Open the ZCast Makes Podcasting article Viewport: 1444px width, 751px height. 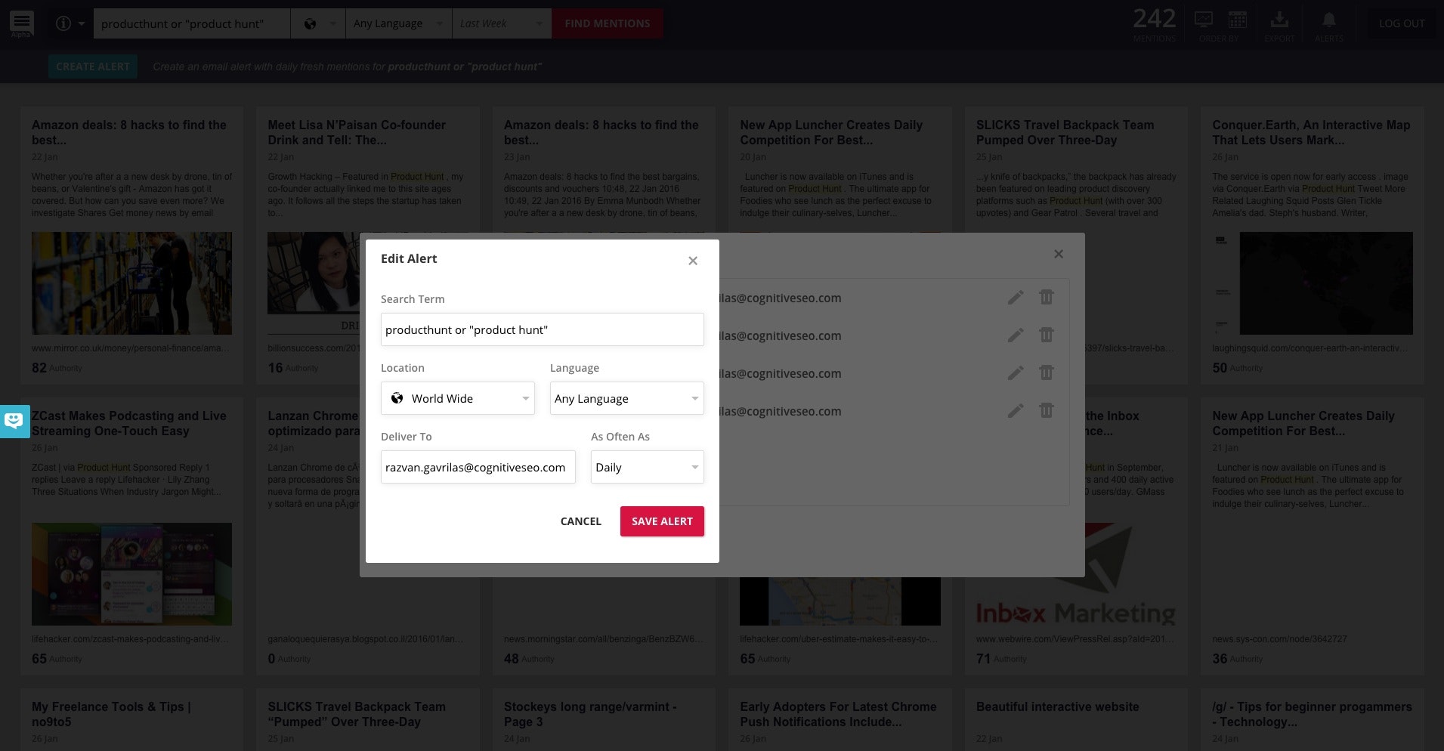(x=129, y=423)
